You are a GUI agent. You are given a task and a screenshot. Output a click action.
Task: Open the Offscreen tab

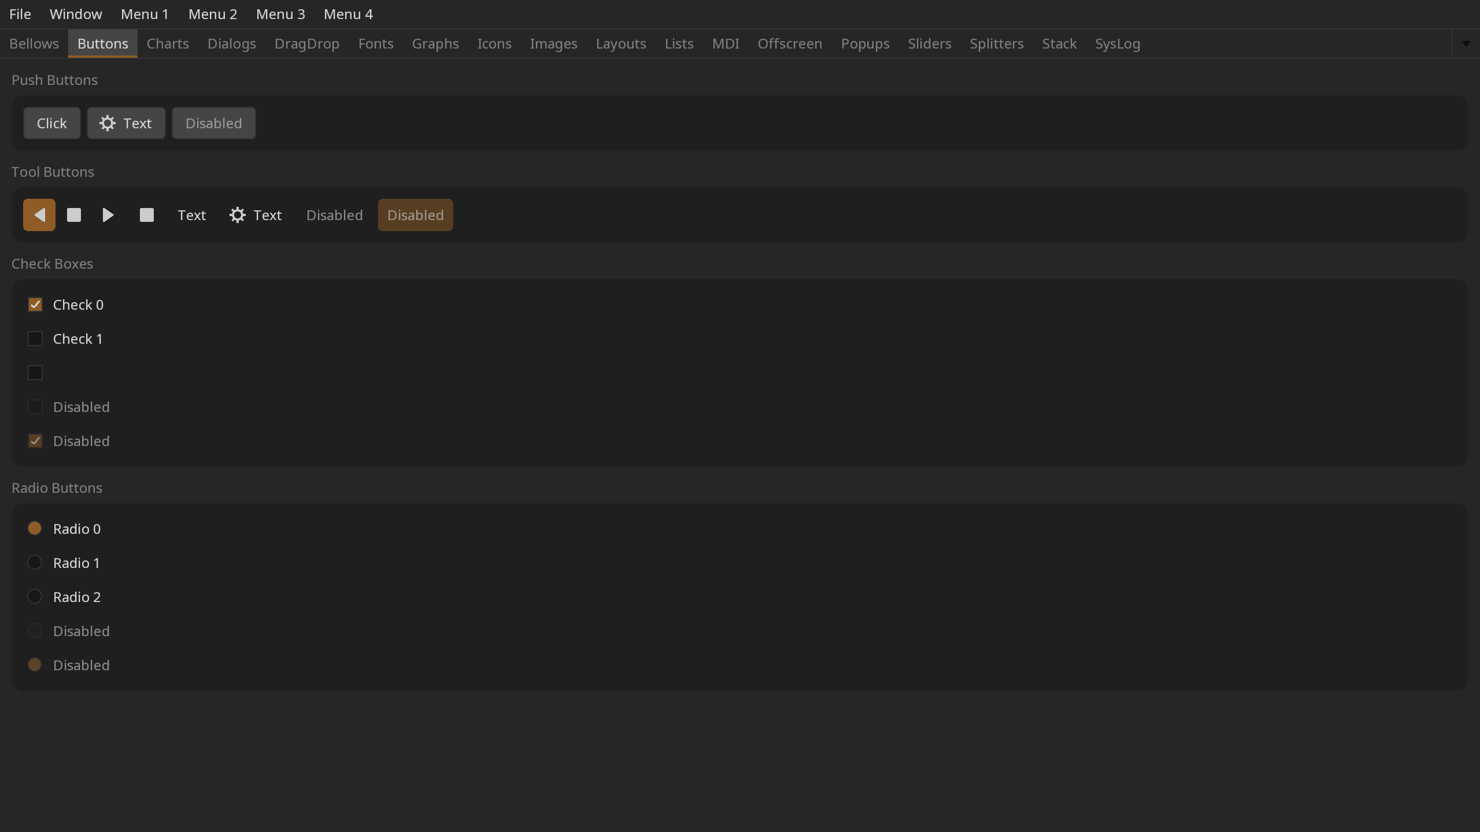point(790,44)
